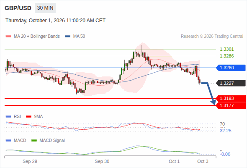247x168 pixels.
Task: Click the Oct 1 date axis label
Action: pyautogui.click(x=174, y=161)
